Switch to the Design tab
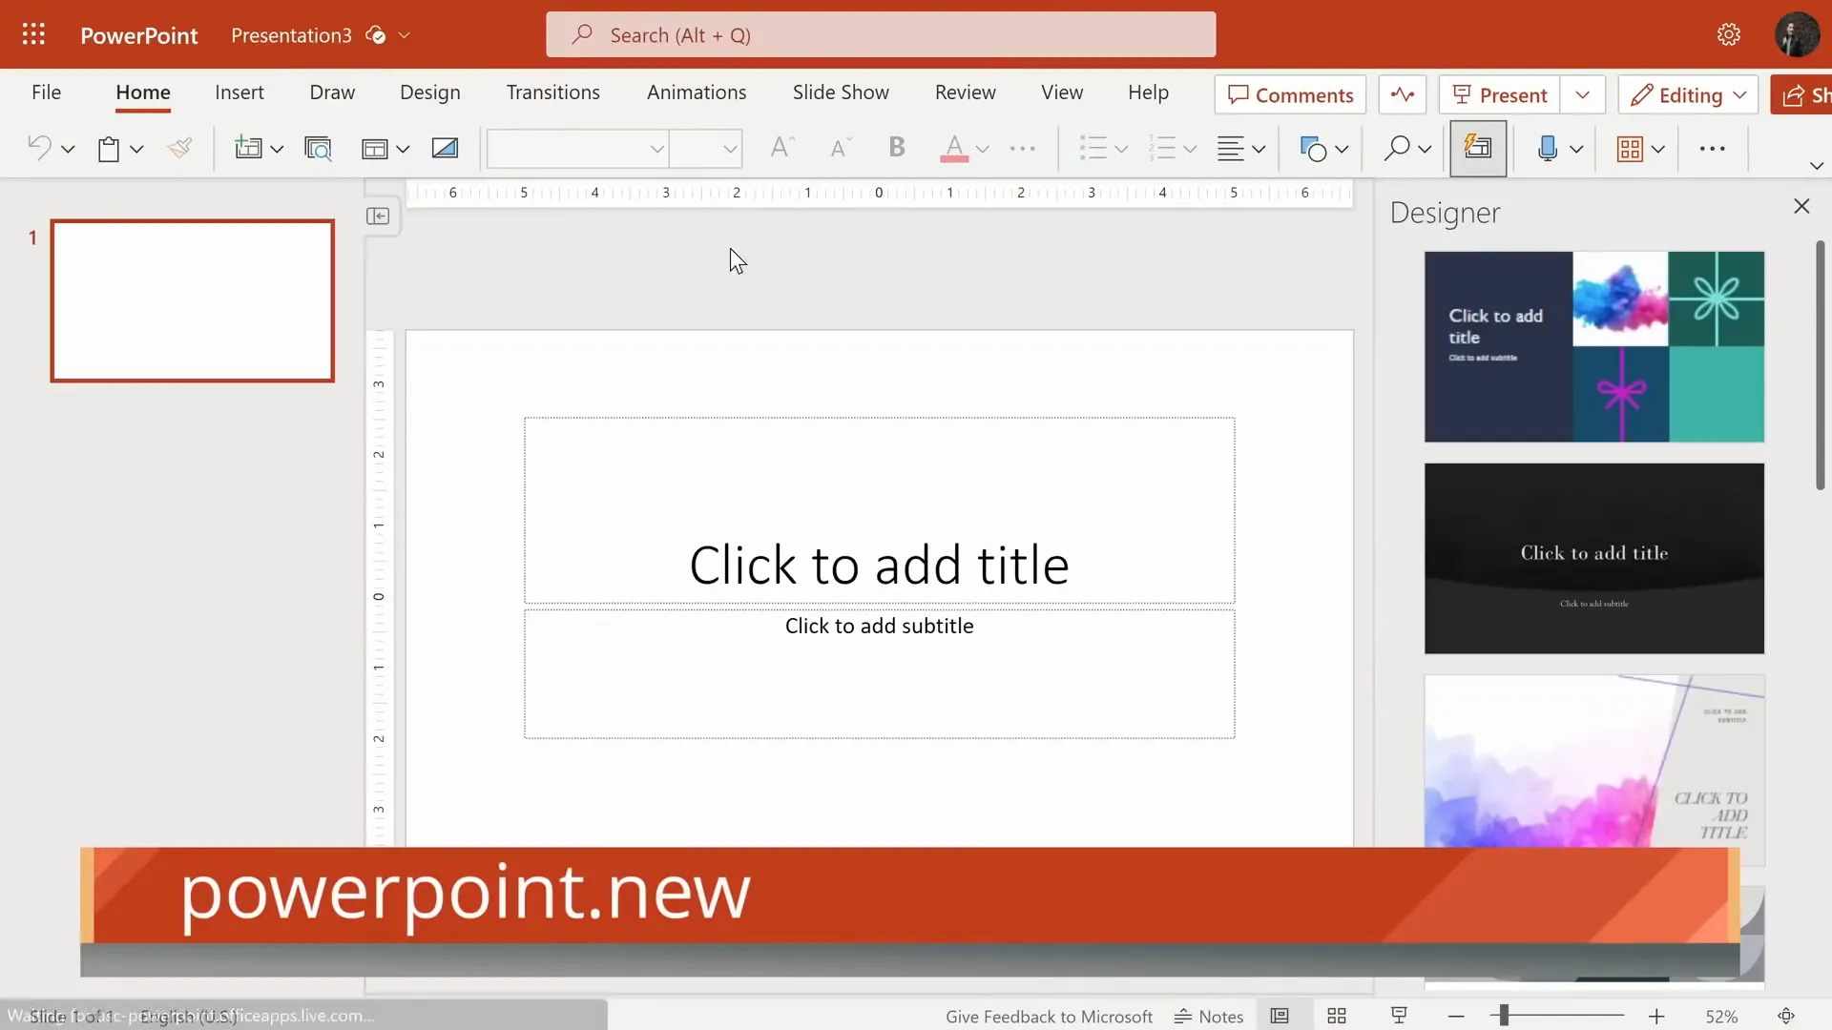 (x=430, y=93)
